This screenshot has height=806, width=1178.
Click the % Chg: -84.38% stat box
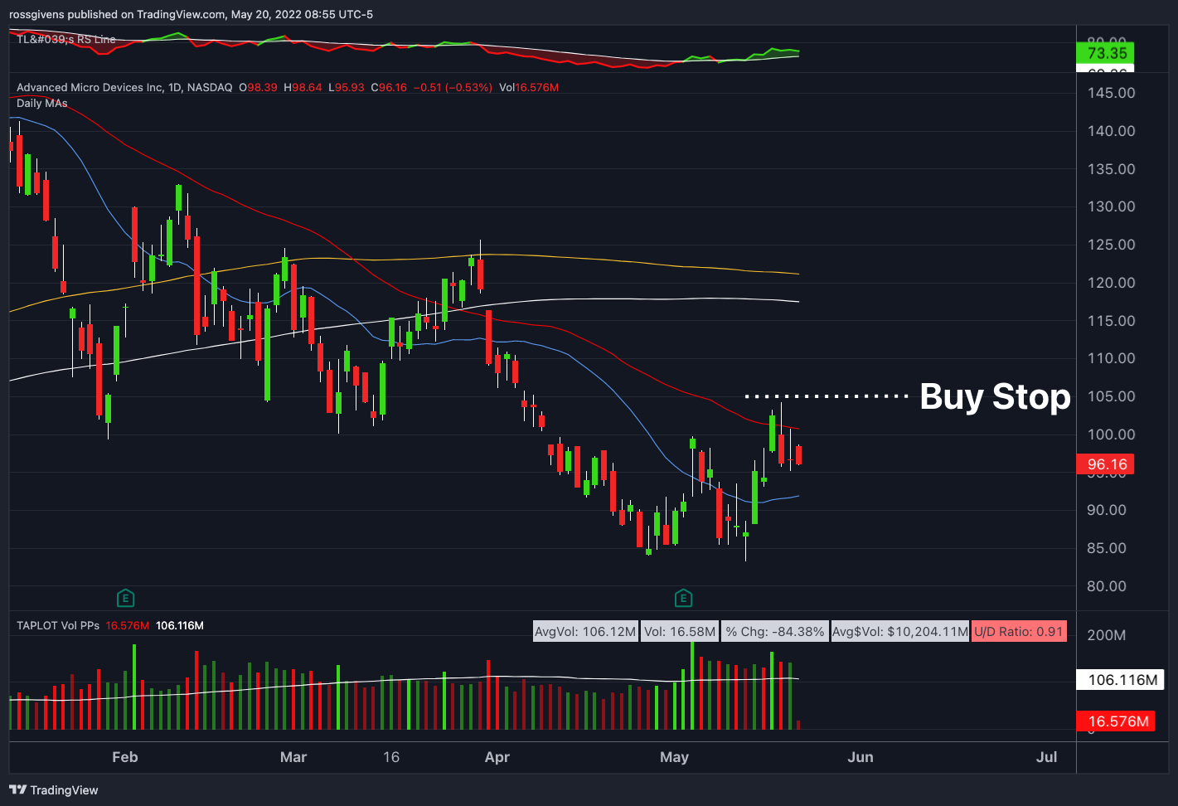[774, 632]
